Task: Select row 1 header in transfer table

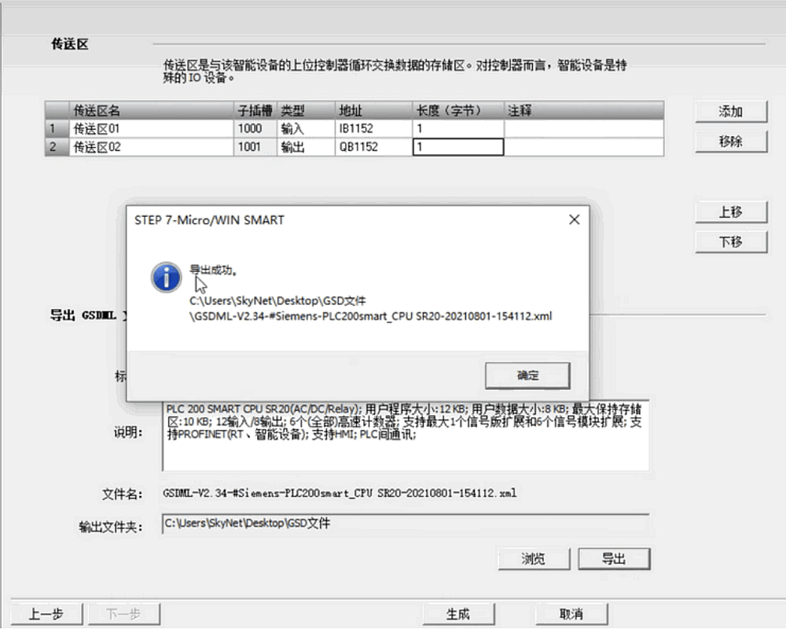Action: [x=56, y=128]
